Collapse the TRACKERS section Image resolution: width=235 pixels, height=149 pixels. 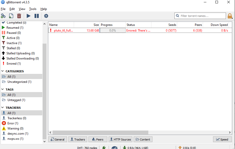(3, 107)
